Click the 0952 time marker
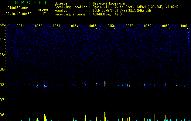The image size is (191, 121). (39, 26)
